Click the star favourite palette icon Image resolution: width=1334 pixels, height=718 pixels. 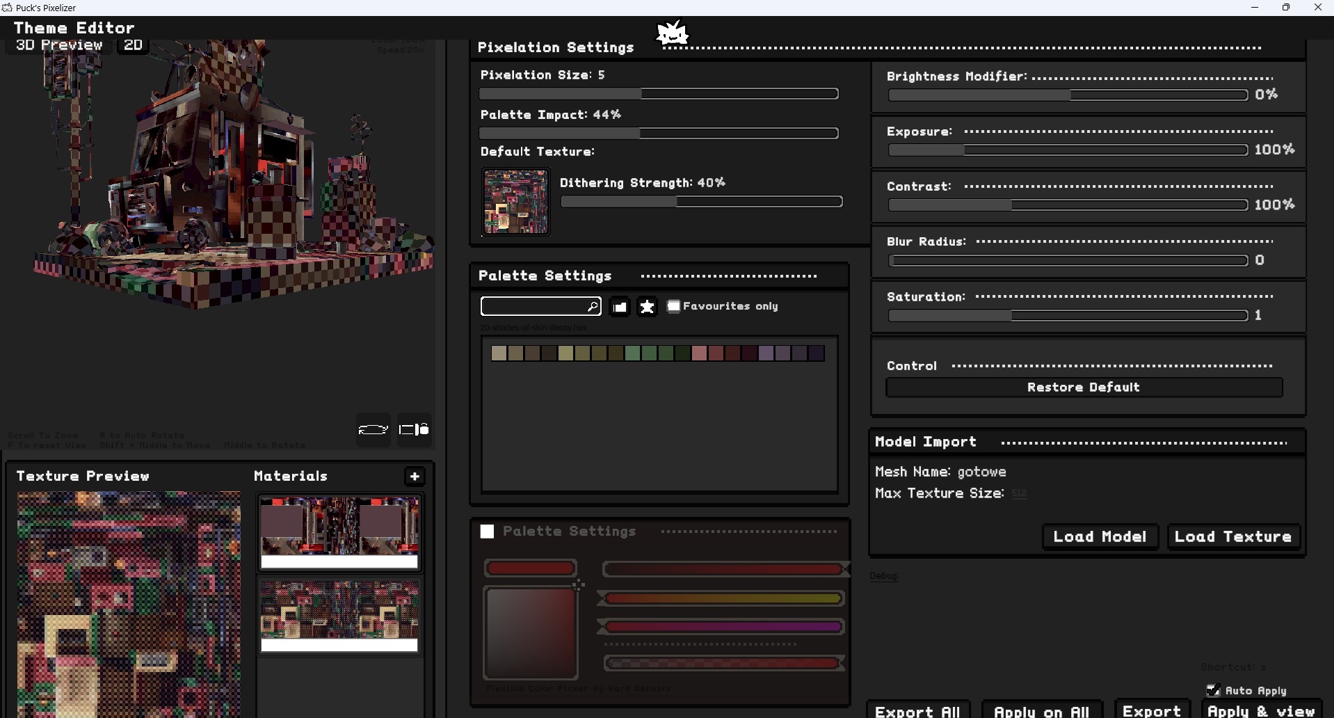tap(648, 307)
